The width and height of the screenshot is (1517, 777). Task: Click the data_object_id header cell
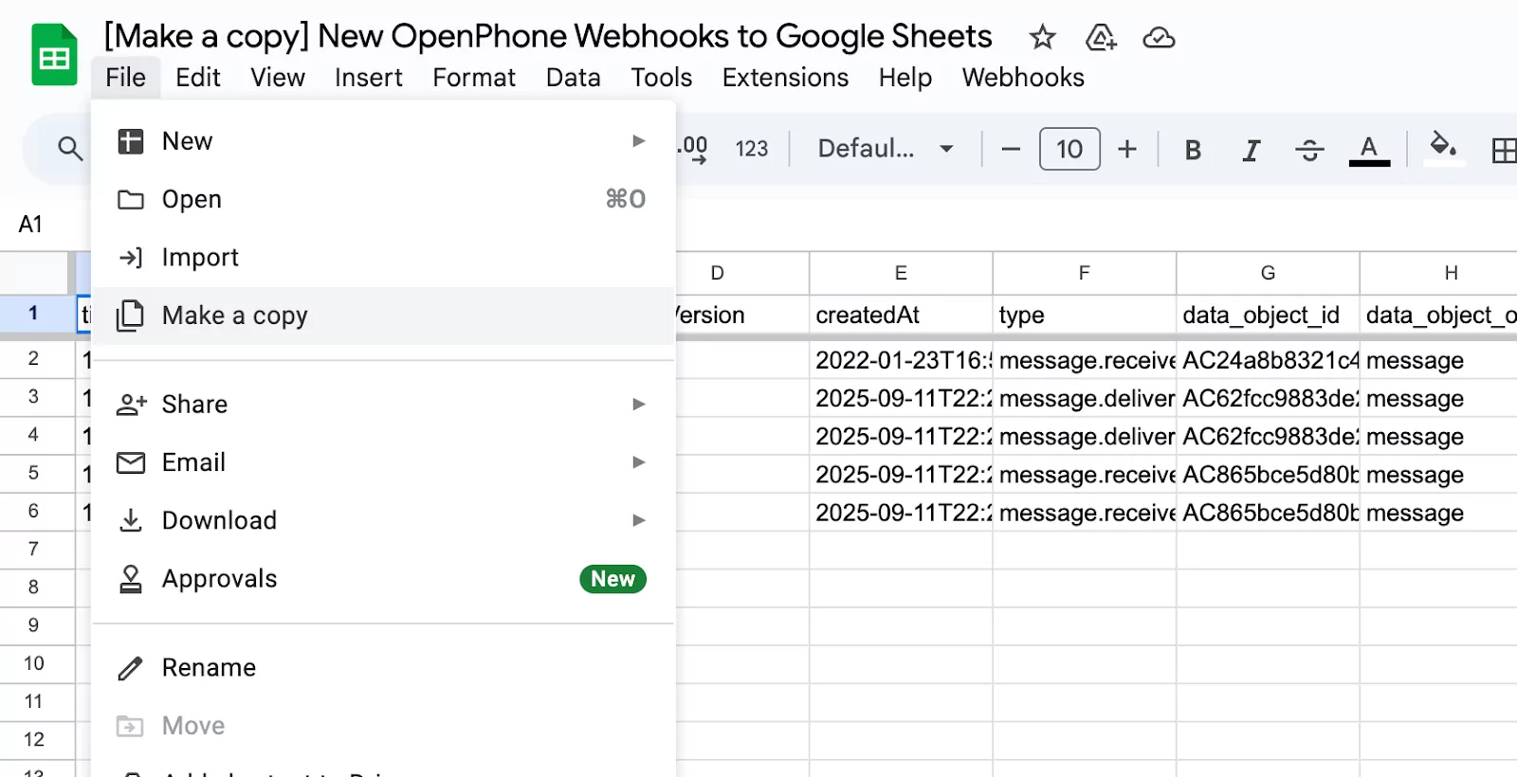coord(1268,315)
